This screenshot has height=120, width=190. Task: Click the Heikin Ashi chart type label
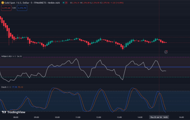(54, 3)
